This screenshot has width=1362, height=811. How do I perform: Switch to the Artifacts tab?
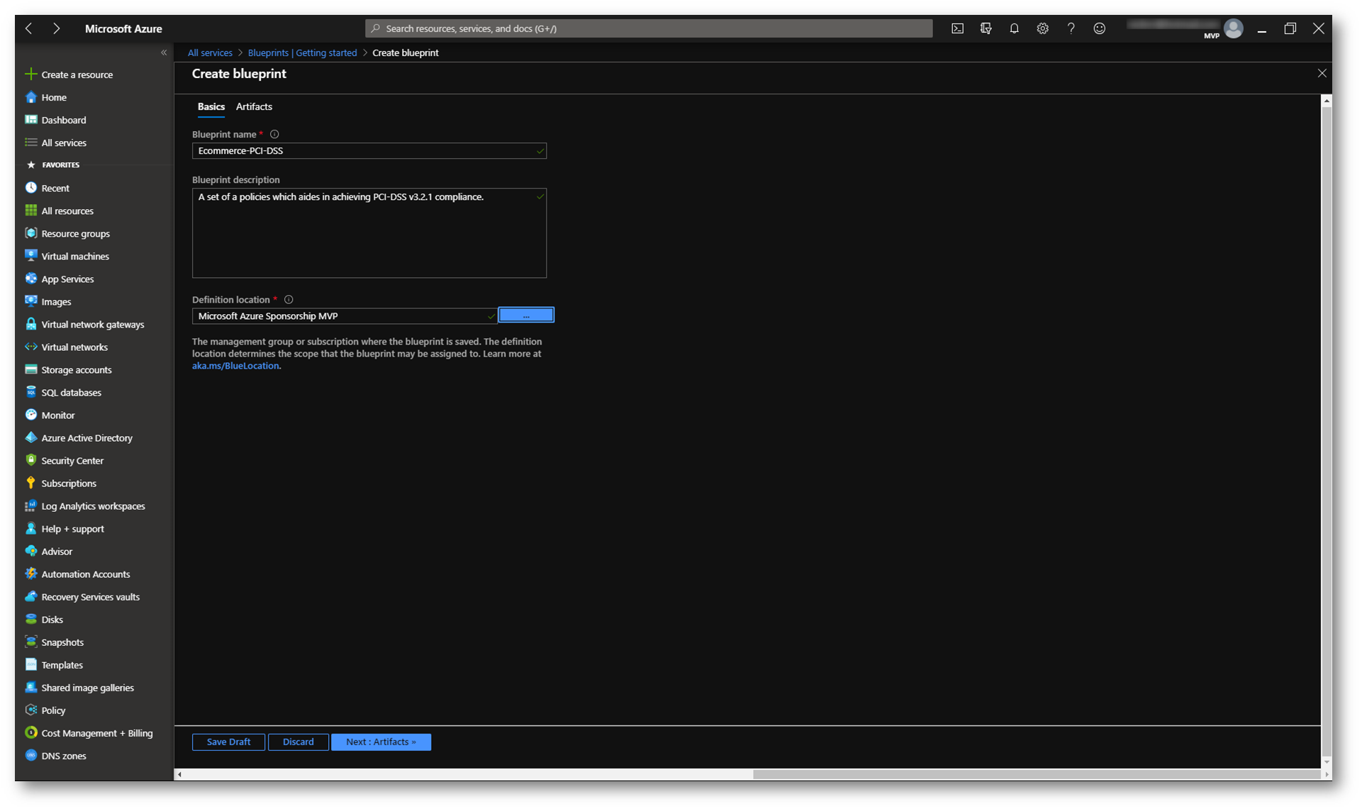254,106
